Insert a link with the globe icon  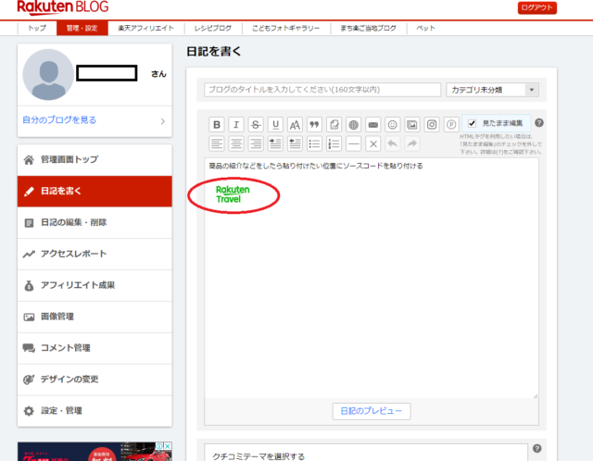pos(353,124)
